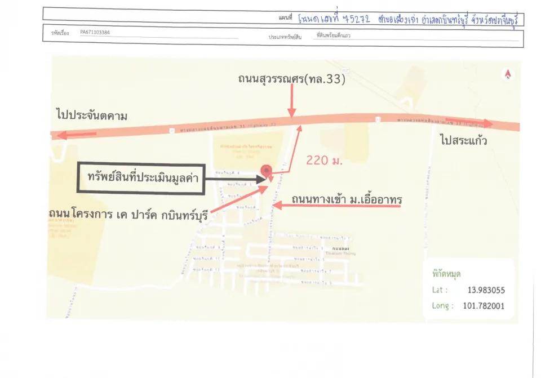Viewport: 541px width, 378px height.
Task: Select the reference code PA671103384
Action: pyautogui.click(x=95, y=33)
